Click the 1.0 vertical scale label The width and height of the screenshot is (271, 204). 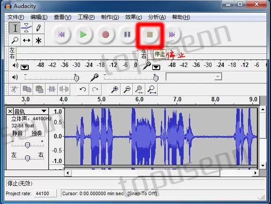point(58,111)
